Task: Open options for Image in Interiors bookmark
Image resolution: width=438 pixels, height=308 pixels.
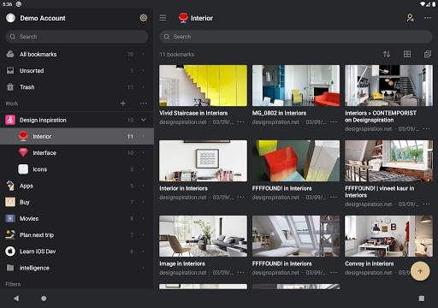Action: click(241, 273)
